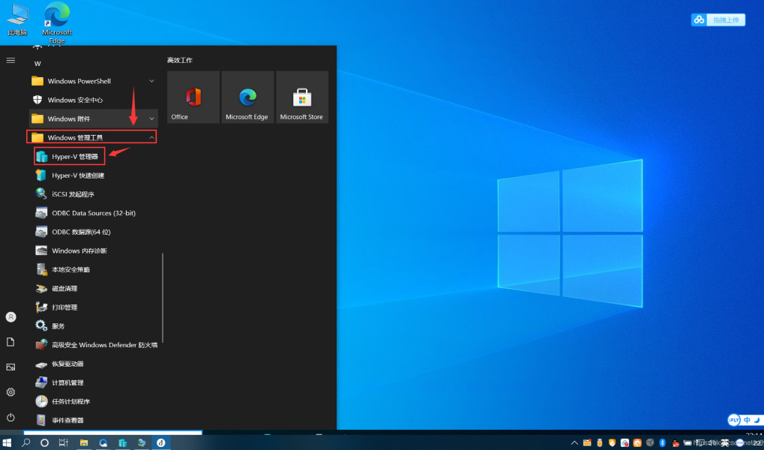This screenshot has height=450, width=764.
Task: Open the power options icon
Action: (10, 417)
